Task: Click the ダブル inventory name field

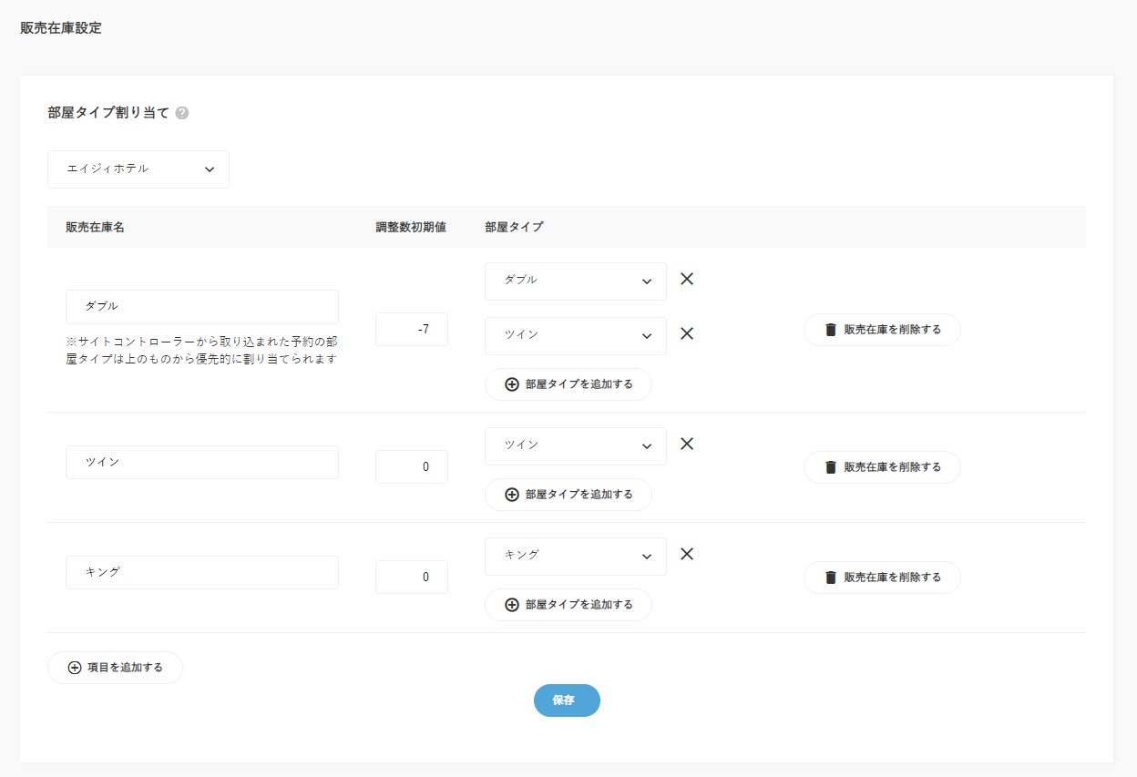Action: tap(201, 307)
